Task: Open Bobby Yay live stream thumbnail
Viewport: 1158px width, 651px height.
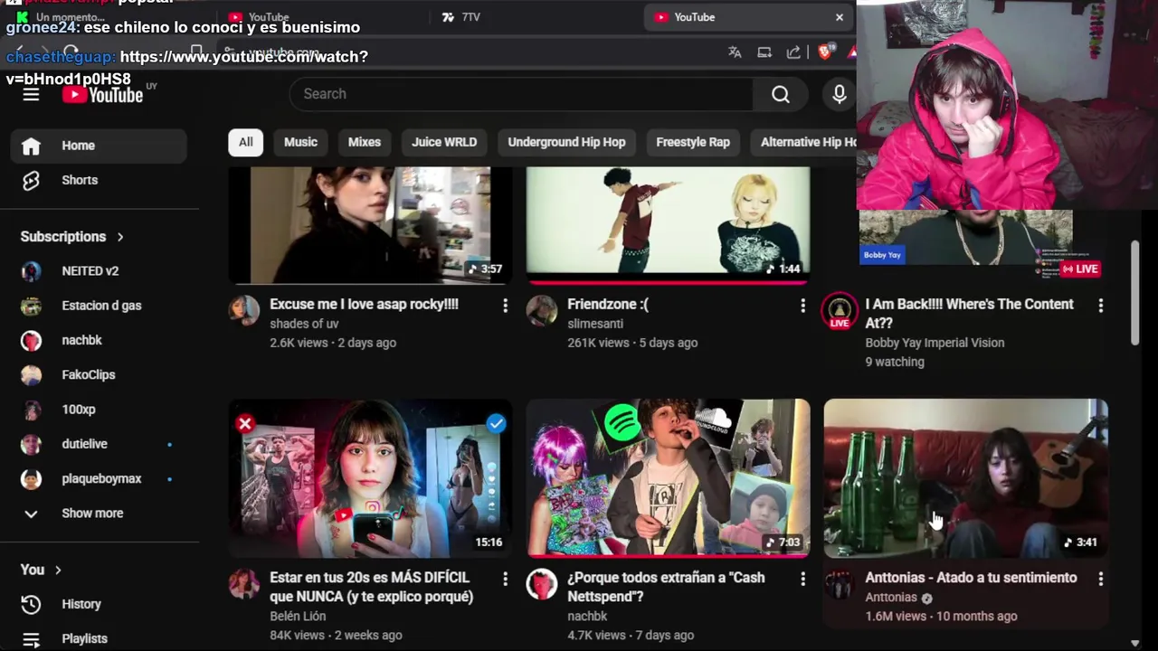Action: (x=965, y=245)
